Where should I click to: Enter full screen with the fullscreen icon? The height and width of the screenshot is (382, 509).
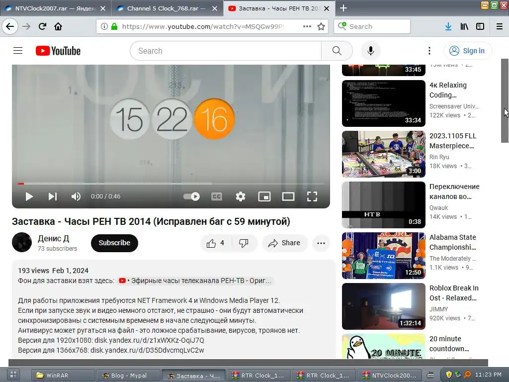312,196
